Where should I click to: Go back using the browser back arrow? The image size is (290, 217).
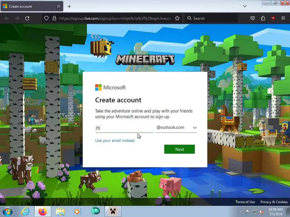tap(7, 18)
